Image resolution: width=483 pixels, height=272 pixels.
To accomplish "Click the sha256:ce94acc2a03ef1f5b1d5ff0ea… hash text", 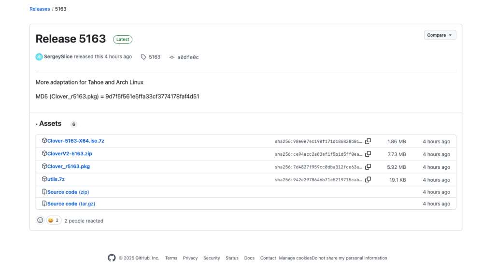I will [x=318, y=154].
